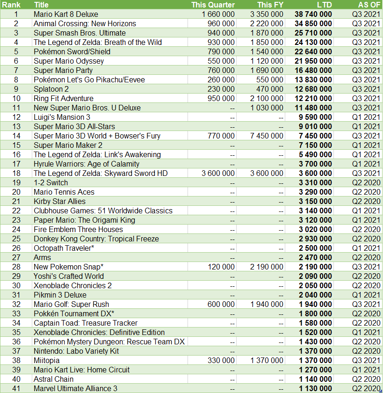Select Pokémon Let's Go Pikachu/Eevee cell

click(110, 80)
